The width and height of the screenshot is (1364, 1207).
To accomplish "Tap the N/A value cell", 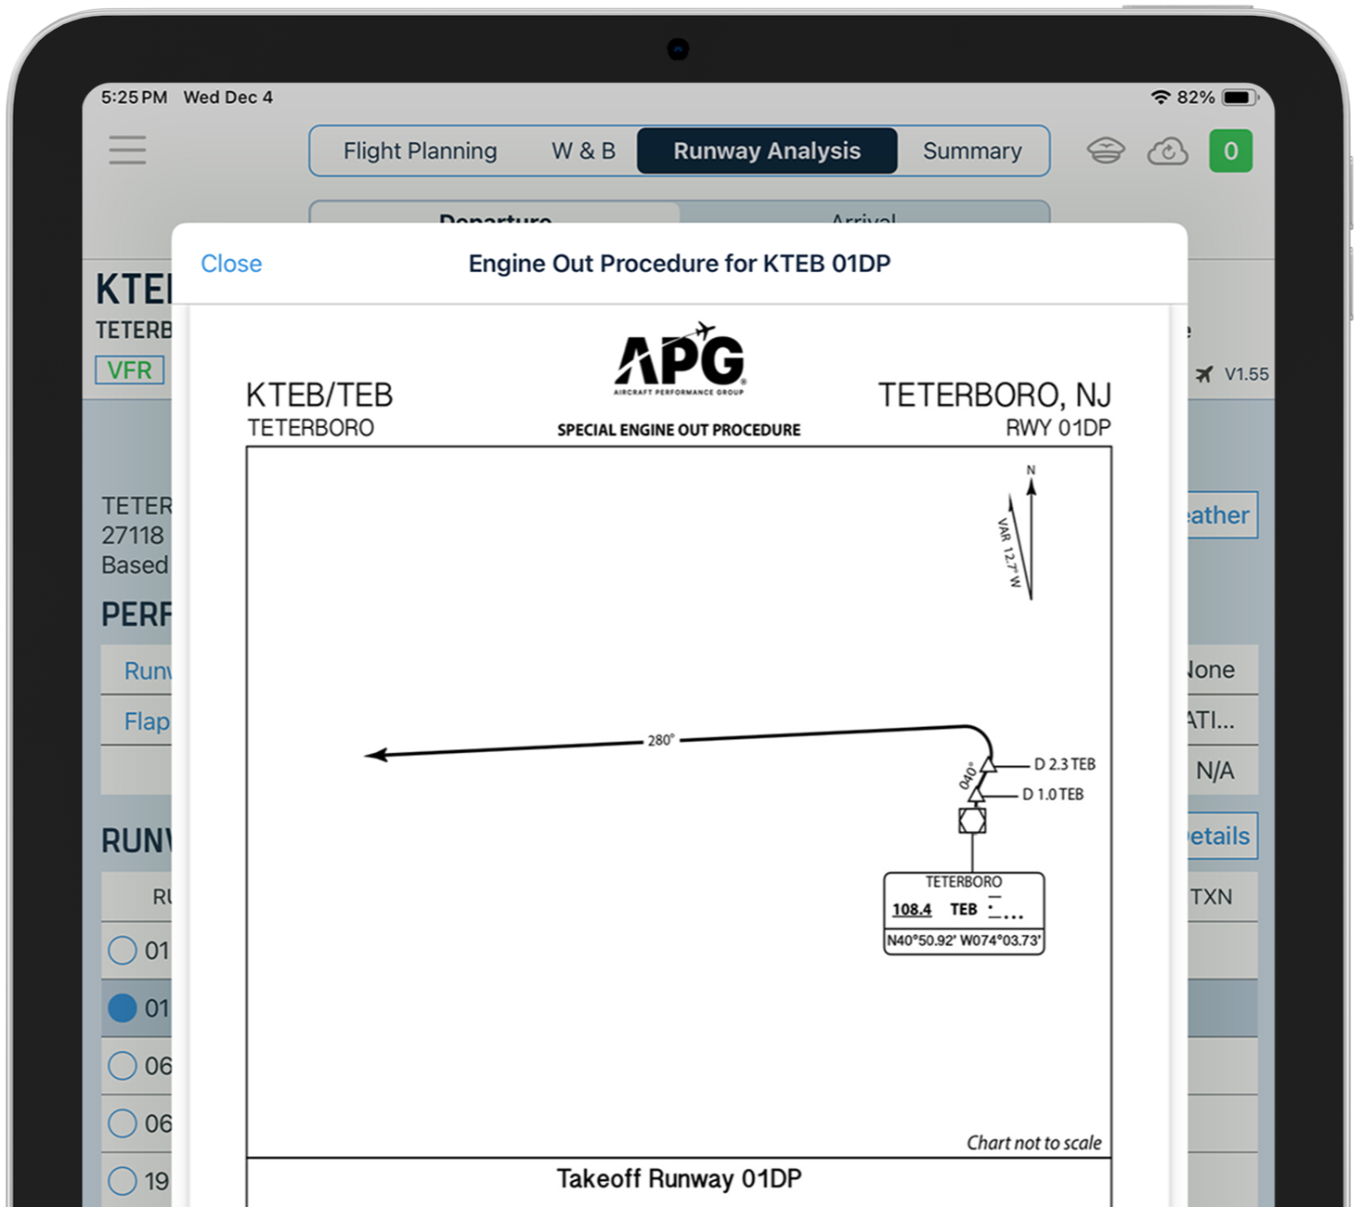I will [1215, 771].
